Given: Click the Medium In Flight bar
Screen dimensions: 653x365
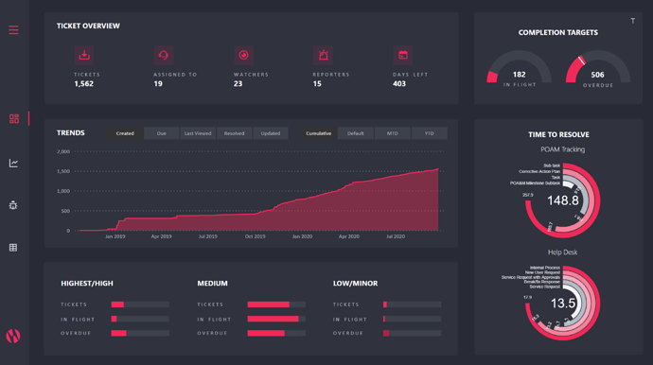Looking at the screenshot, I should tap(276, 319).
